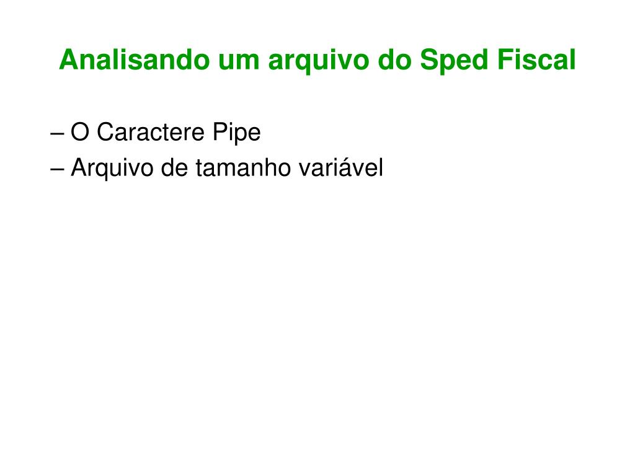Click the word Analisando in the title
Screen dimensions: 635x476
coord(134,60)
